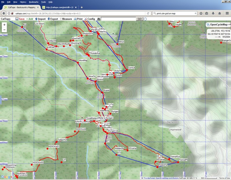
Task: Click the H2OChrisN waypoint marker
Action: [75, 131]
